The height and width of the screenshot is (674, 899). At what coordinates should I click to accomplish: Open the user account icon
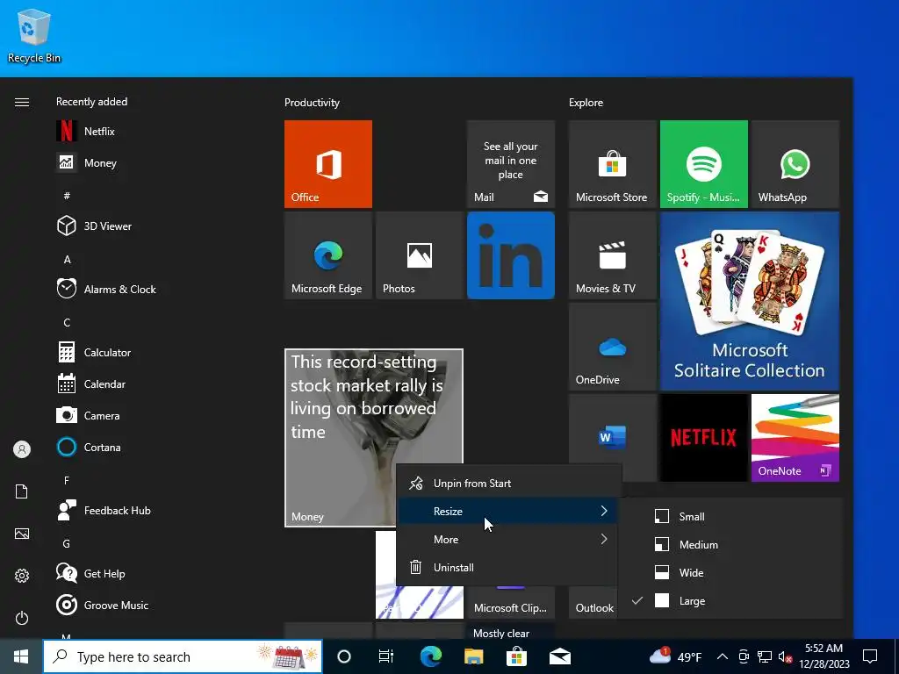tap(22, 449)
